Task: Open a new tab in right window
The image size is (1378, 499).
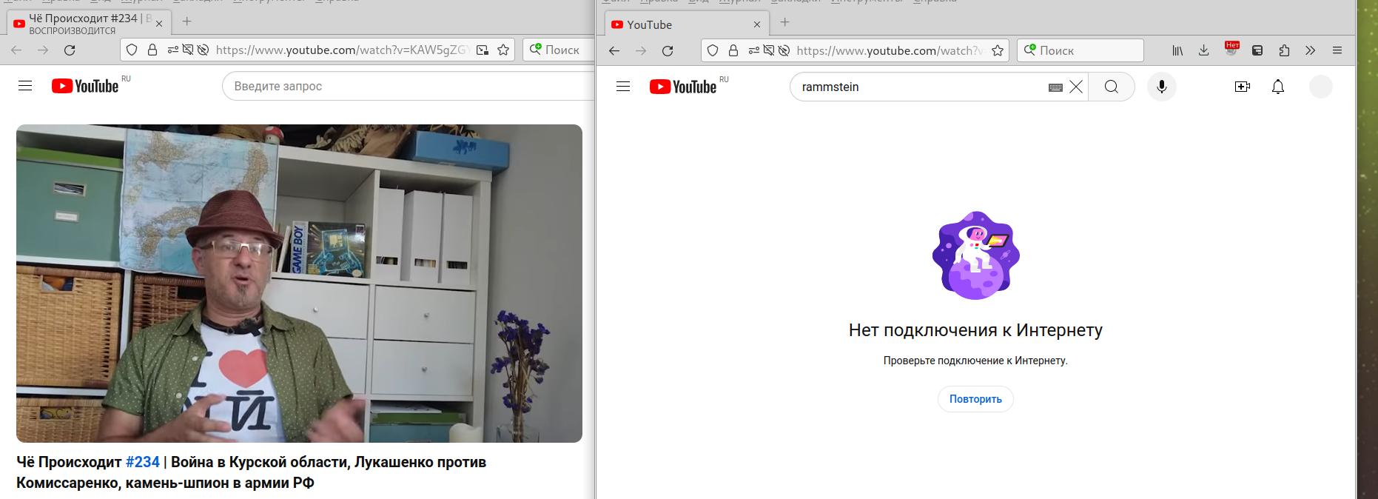Action: tap(784, 22)
